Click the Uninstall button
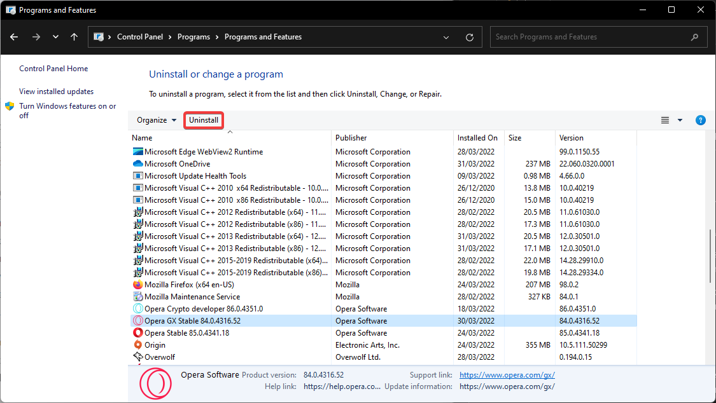The height and width of the screenshot is (403, 716). [204, 120]
